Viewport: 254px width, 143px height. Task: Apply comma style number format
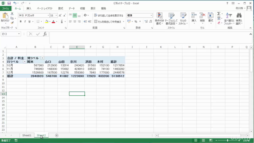(140, 21)
